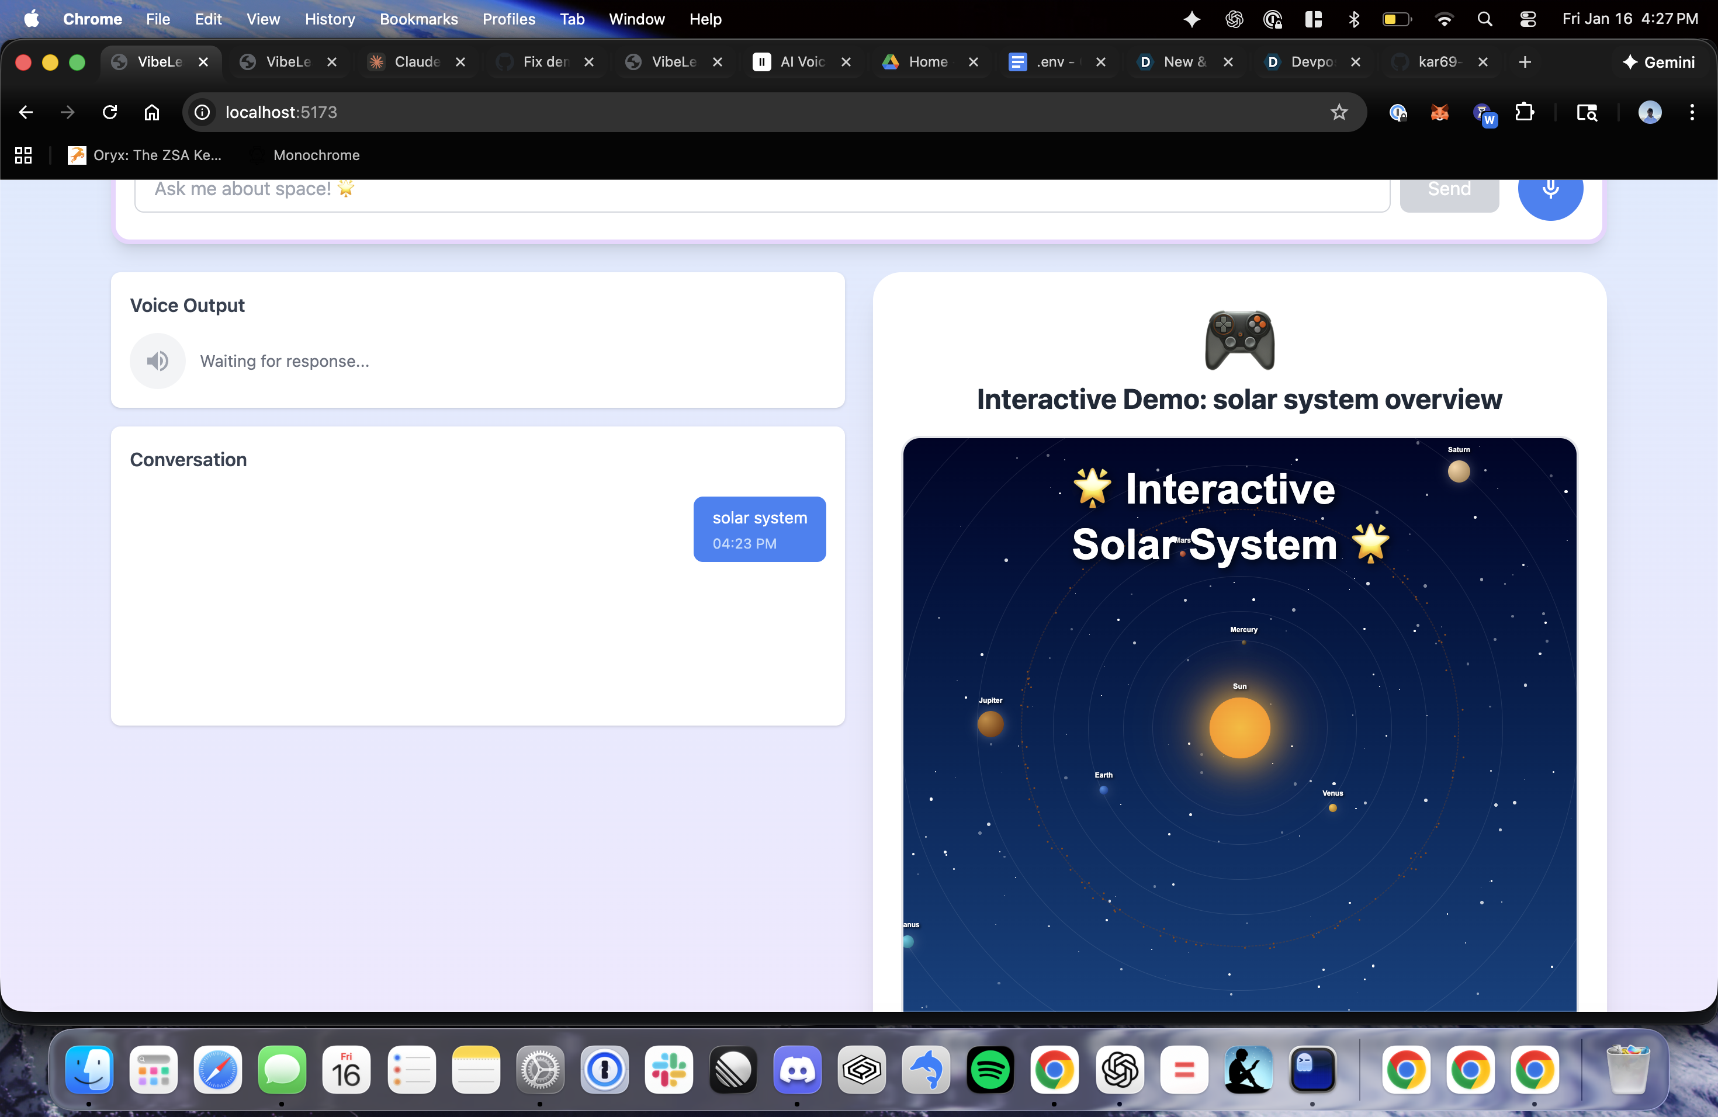Open the Chrome profile avatar menu
This screenshot has width=1718, height=1117.
[1650, 112]
